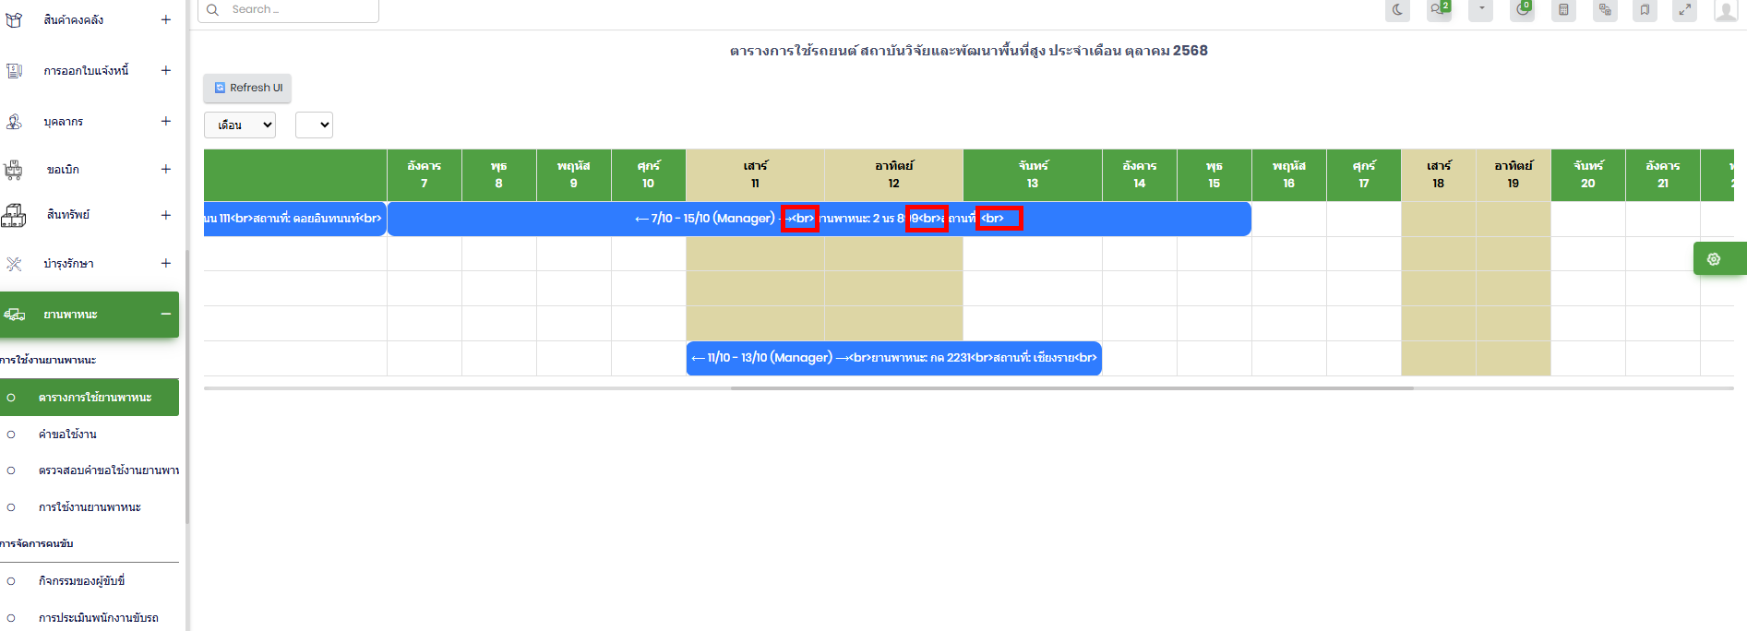The width and height of the screenshot is (1747, 631).
Task: Click the green settings gear on right edge
Action: (1714, 259)
